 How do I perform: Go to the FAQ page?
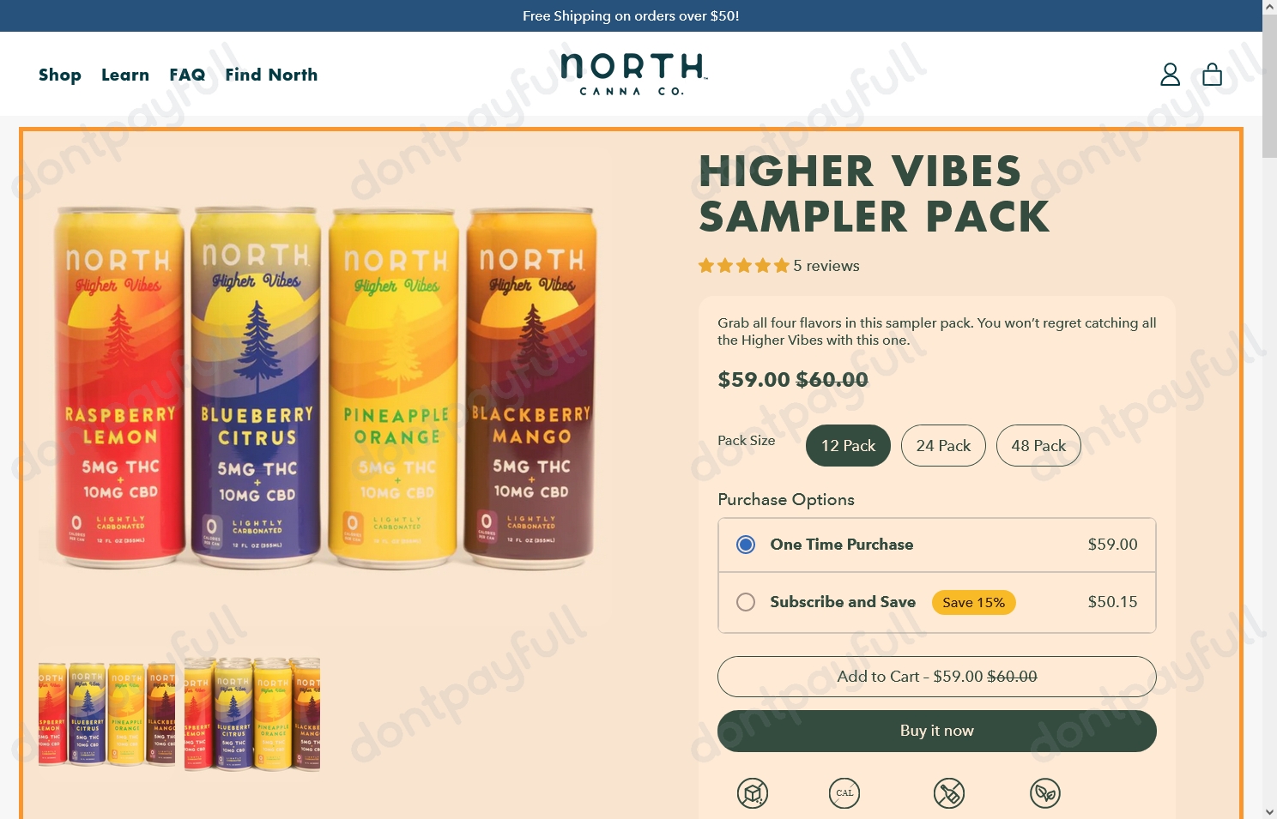[x=187, y=75]
